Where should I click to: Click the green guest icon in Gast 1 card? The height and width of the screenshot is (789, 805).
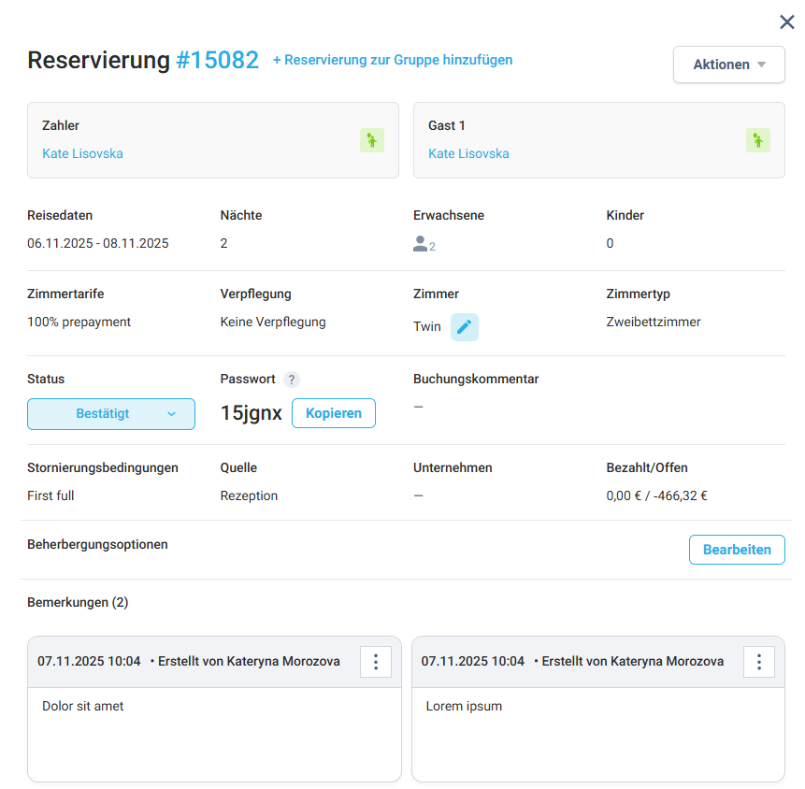pos(758,140)
